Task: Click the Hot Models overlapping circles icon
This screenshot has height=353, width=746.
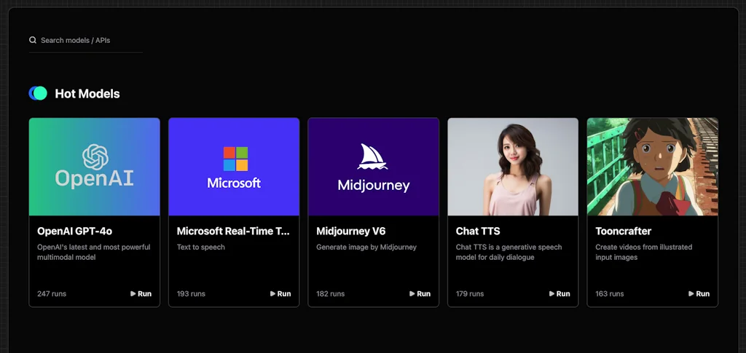Action: pos(38,93)
